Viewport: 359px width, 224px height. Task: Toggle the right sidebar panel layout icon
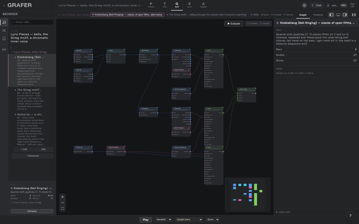click(x=345, y=15)
